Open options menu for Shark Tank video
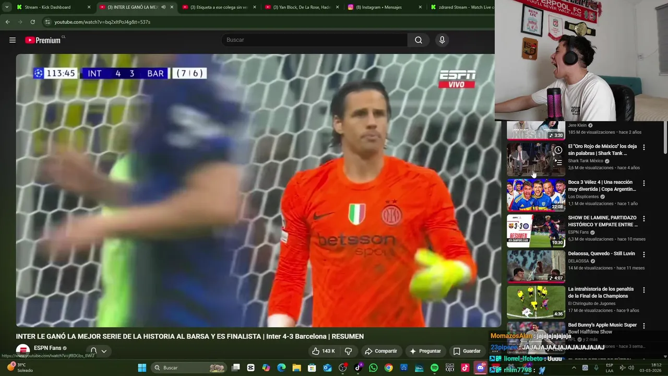 643,147
